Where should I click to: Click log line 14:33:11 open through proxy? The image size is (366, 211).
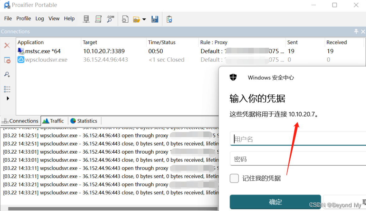(x=111, y=168)
